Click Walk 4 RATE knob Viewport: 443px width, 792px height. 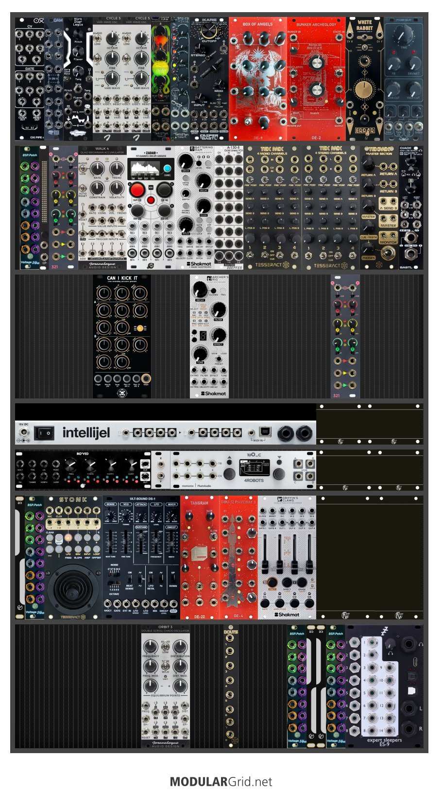97,169
